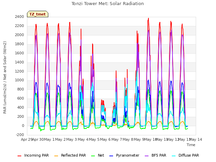The image size is (216, 162).
Task: Click the May 8 x-axis tick label
Action: coord(128,139)
